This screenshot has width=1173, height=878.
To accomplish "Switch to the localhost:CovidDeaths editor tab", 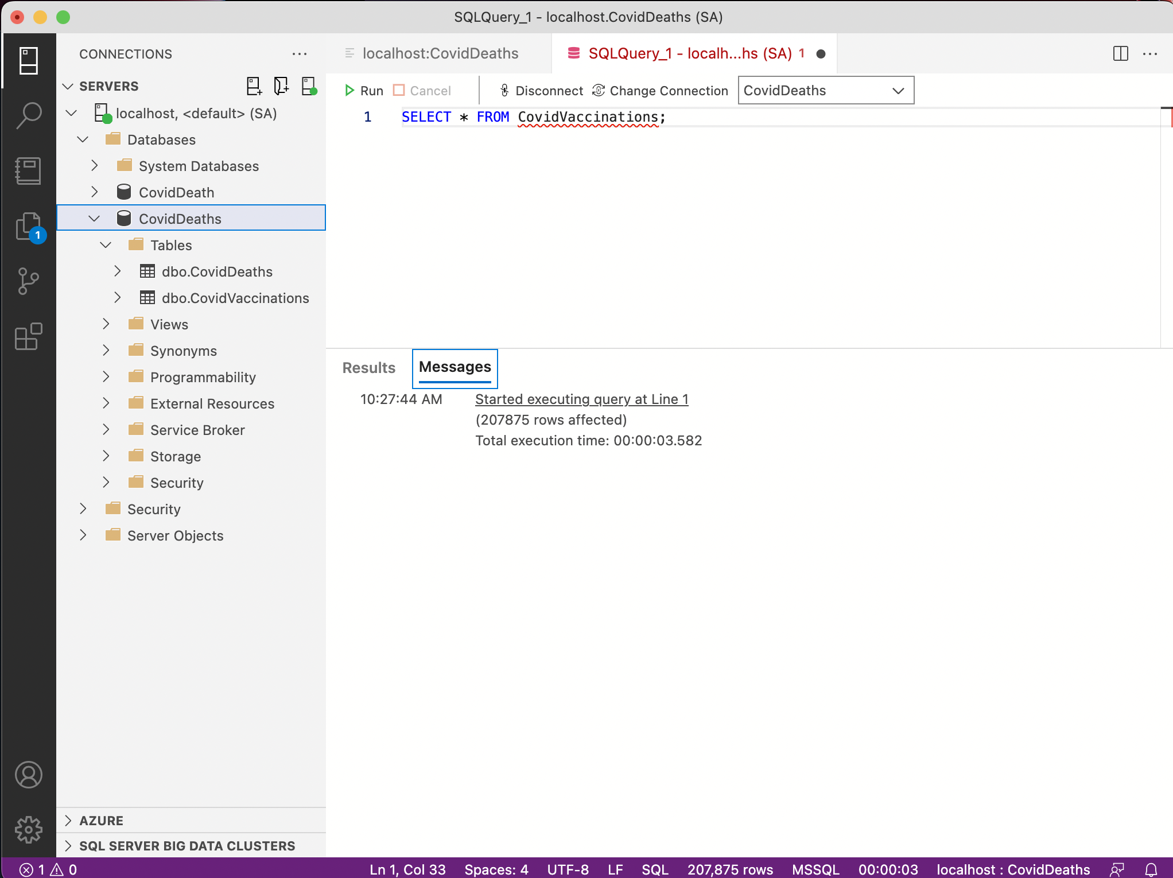I will 440,54.
